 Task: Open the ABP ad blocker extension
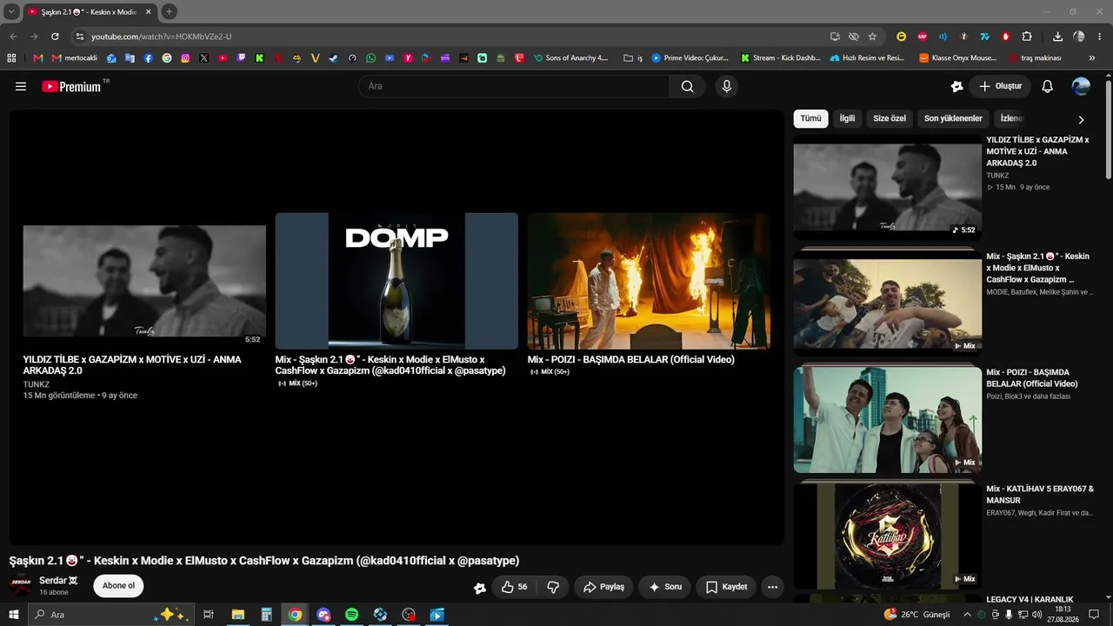click(x=922, y=37)
